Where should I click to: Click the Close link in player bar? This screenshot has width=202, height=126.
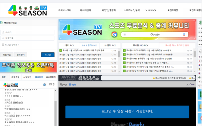[192, 84]
